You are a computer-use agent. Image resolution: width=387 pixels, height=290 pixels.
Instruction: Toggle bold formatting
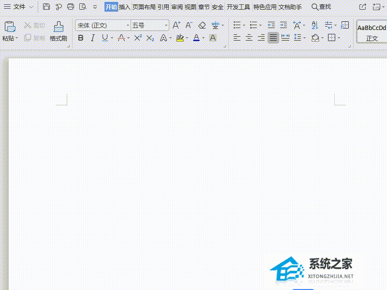coord(80,37)
